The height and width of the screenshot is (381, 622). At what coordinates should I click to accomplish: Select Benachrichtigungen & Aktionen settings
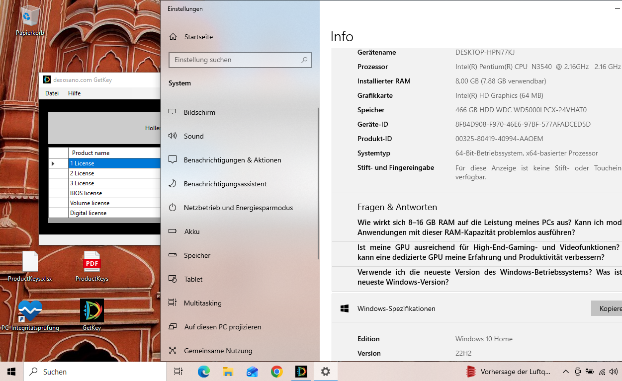pos(232,160)
